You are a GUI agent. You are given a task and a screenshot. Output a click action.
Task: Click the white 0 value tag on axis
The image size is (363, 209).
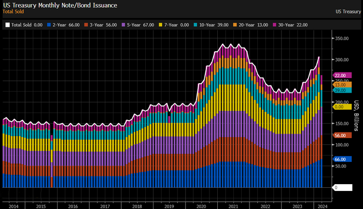pyautogui.click(x=337, y=187)
